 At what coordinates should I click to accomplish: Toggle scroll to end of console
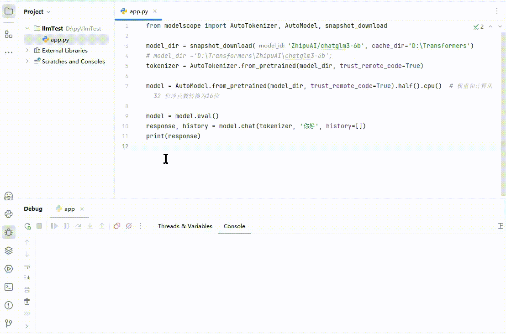(x=27, y=278)
